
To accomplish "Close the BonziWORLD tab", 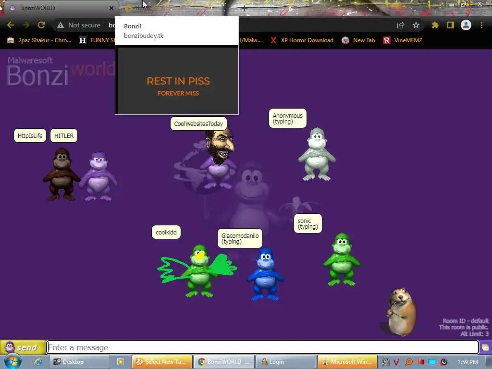I will (111, 8).
